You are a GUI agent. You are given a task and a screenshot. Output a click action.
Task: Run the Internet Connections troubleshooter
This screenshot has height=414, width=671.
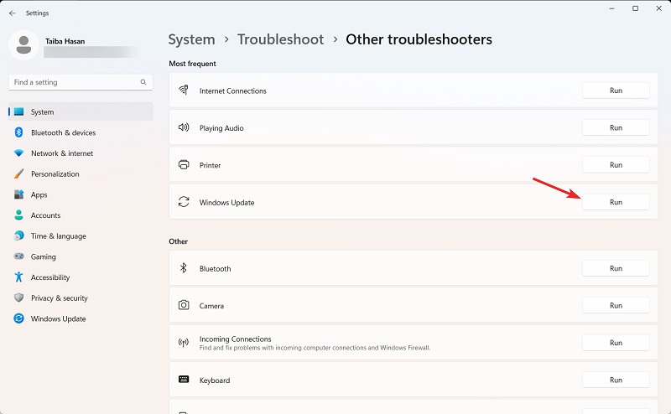point(616,91)
